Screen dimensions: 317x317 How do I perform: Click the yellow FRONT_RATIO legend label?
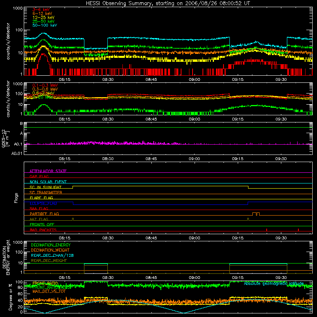(45, 283)
